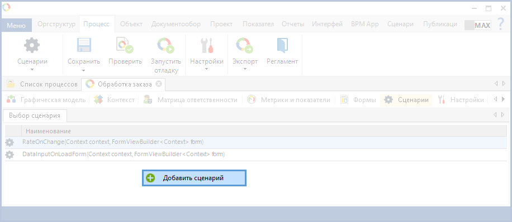Open the Отчеты ribbon tab
The width and height of the screenshot is (512, 222).
click(x=293, y=24)
